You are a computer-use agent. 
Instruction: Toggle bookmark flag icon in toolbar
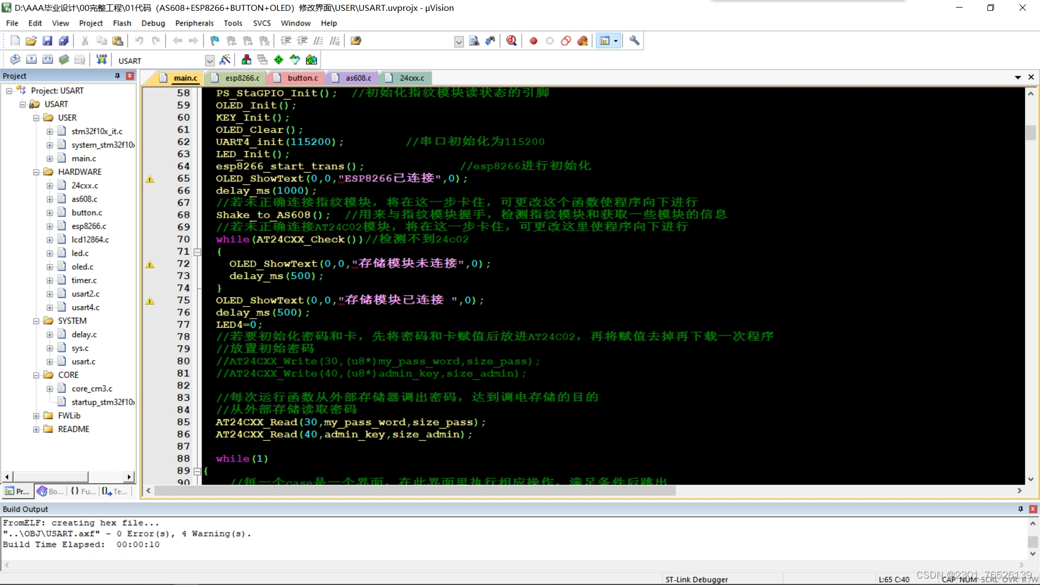214,41
